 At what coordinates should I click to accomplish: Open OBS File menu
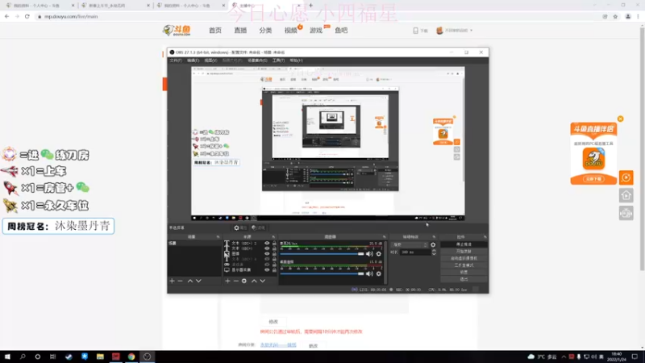tap(176, 60)
